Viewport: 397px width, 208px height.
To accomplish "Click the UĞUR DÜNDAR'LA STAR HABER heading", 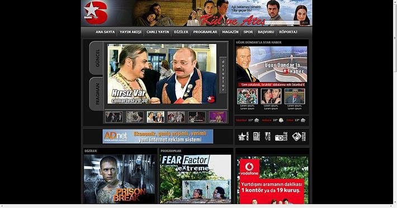I will (259, 42).
